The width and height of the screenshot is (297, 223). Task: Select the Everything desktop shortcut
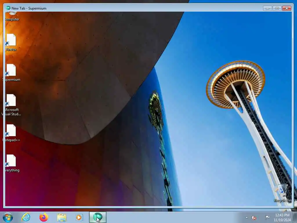pyautogui.click(x=12, y=163)
